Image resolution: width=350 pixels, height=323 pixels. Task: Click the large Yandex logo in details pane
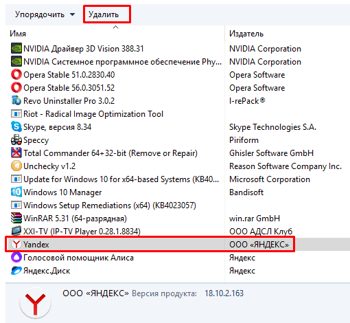(35, 303)
